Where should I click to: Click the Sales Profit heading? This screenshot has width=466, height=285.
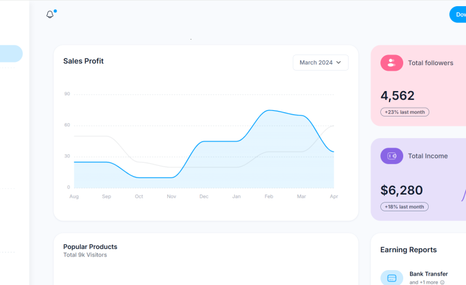(83, 61)
